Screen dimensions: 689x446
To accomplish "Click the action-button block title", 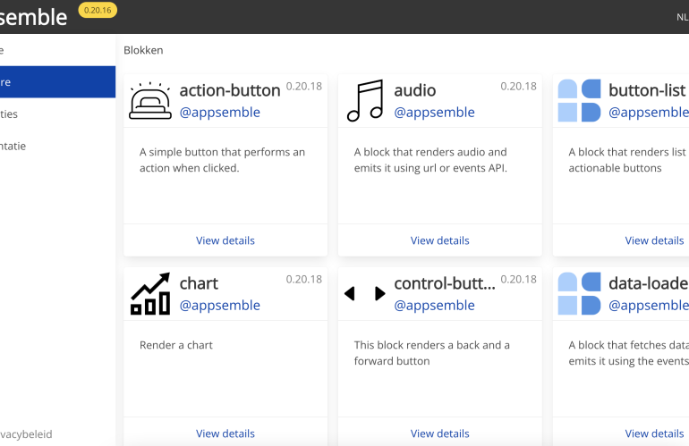I will 230,90.
